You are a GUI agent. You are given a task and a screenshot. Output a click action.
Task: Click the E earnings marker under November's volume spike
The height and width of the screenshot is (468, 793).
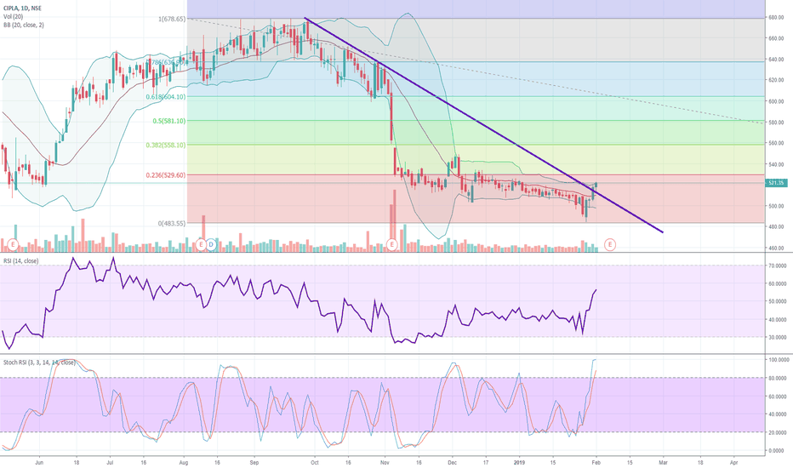[392, 245]
